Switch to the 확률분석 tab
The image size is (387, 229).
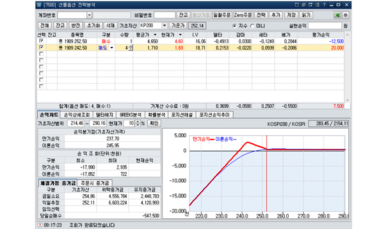pyautogui.click(x=157, y=115)
